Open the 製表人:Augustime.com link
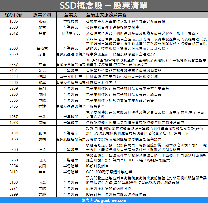The width and height of the screenshot is (208, 203). click(104, 200)
